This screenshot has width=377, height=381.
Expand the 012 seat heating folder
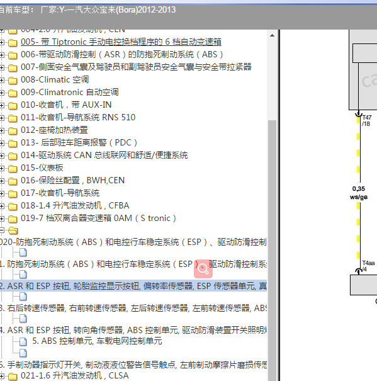point(2,131)
